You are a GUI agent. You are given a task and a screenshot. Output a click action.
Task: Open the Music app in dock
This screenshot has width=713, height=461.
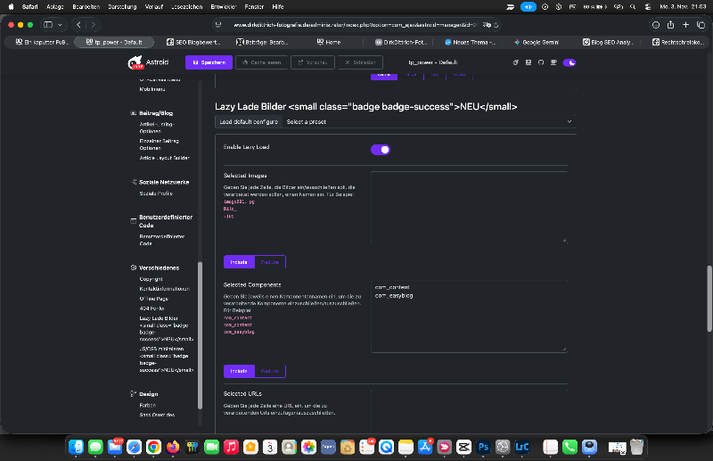[x=231, y=446]
